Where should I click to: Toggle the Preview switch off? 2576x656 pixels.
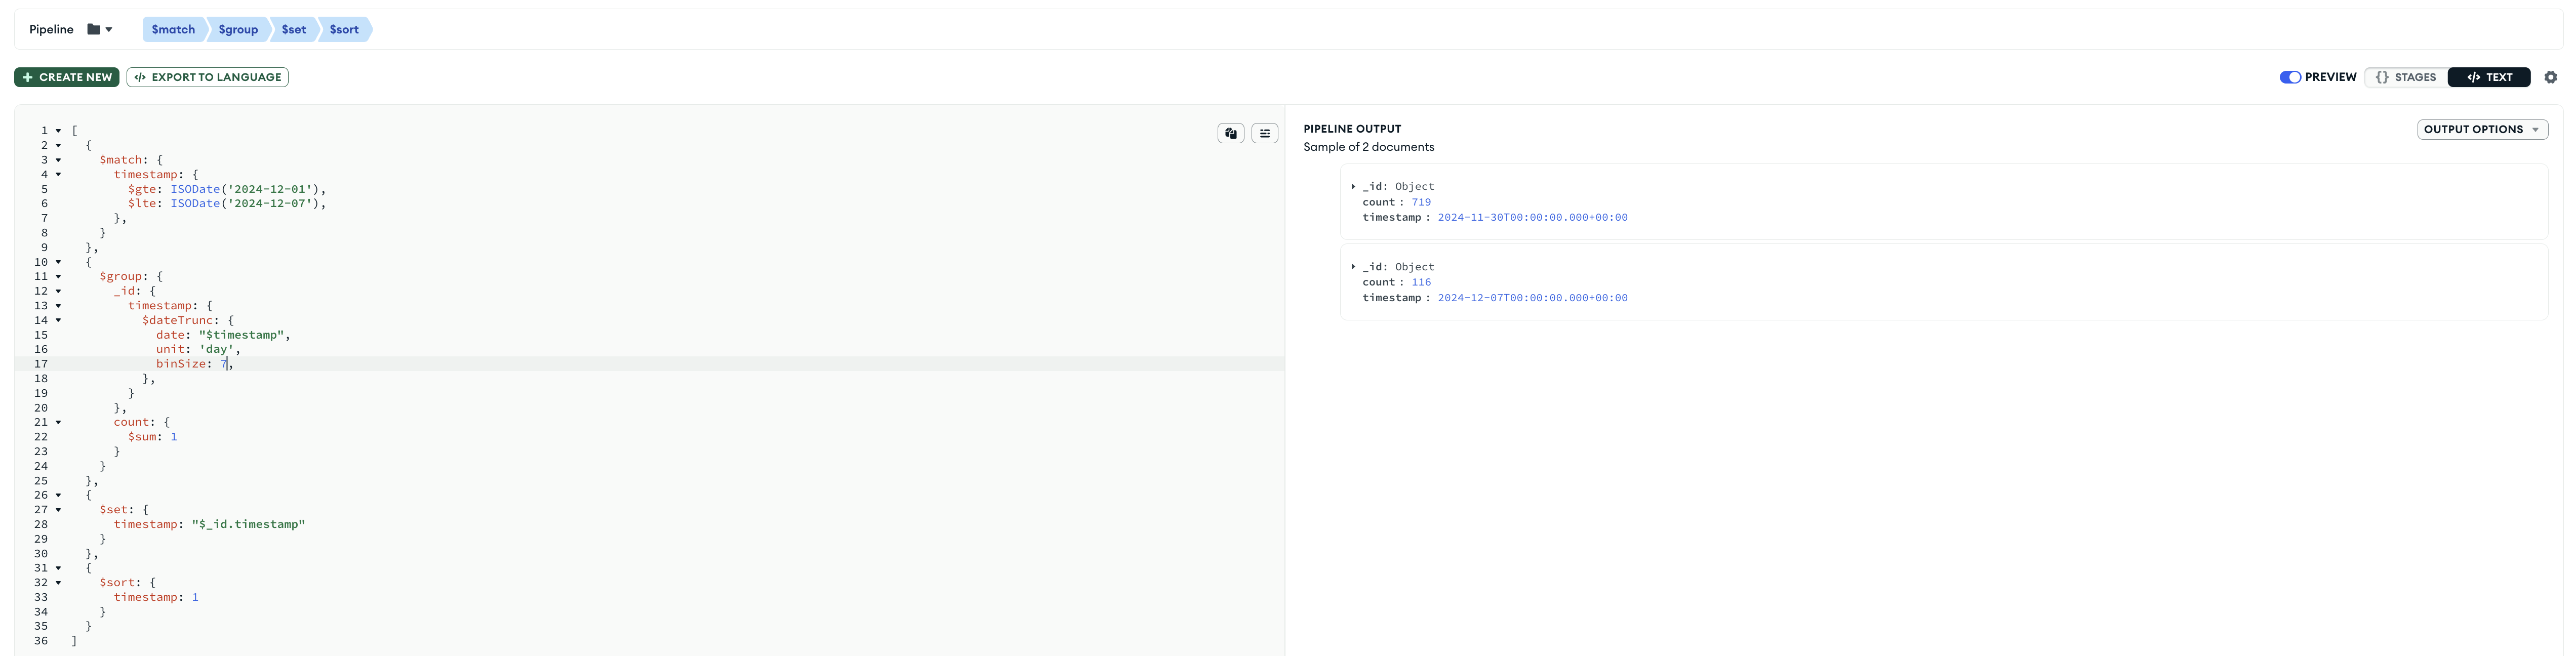tap(2289, 77)
